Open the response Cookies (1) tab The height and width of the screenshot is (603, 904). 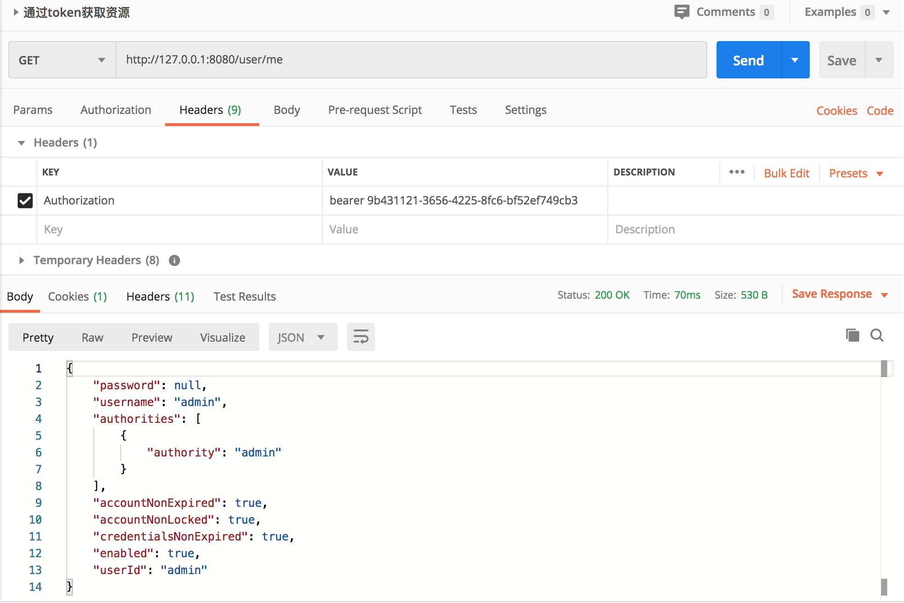point(77,297)
